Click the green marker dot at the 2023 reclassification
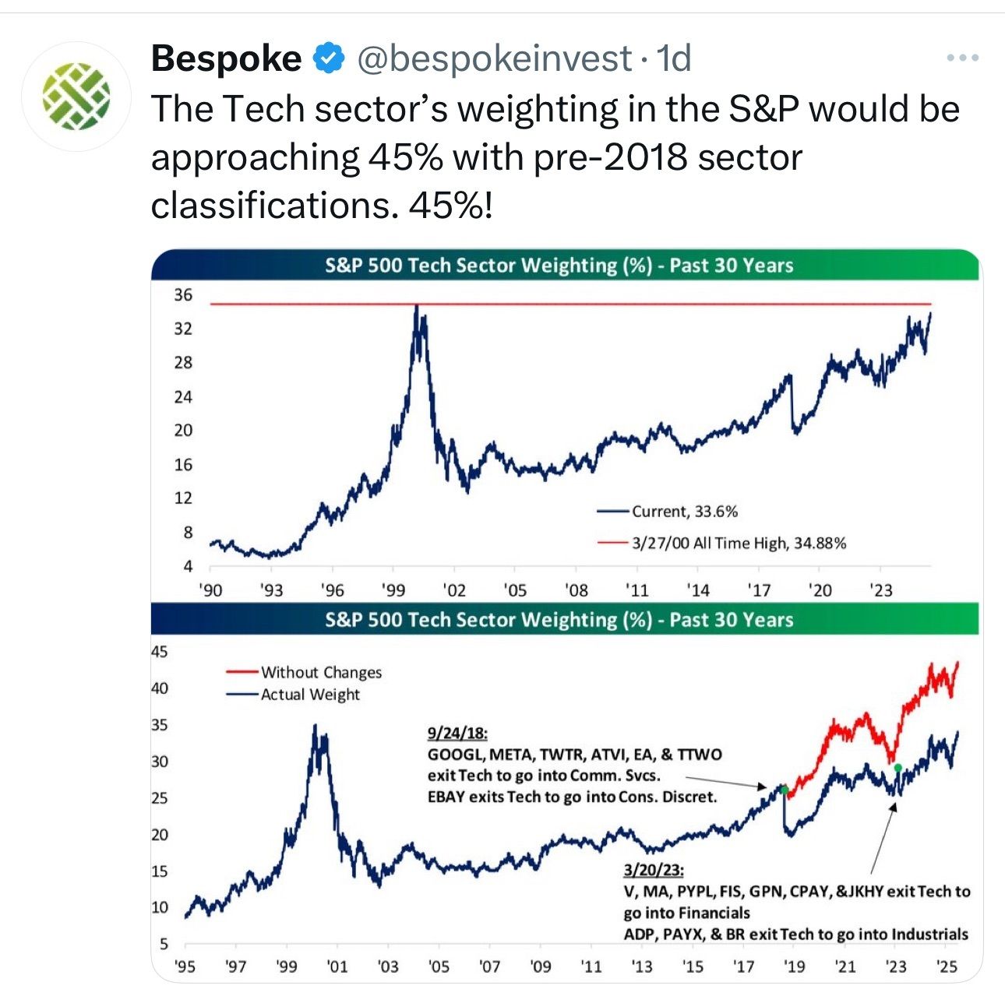Screen dimensions: 1005x1003 click(897, 768)
